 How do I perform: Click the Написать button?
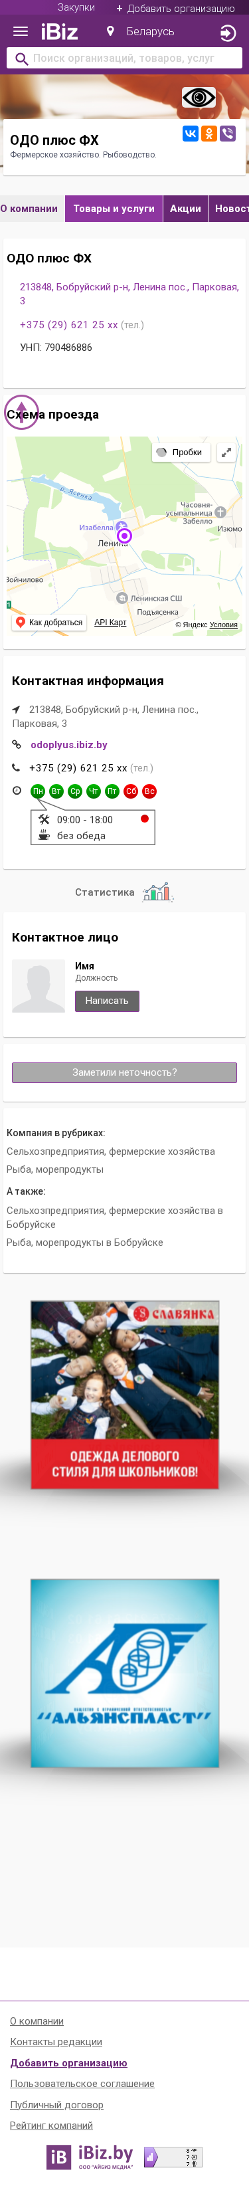(107, 1001)
